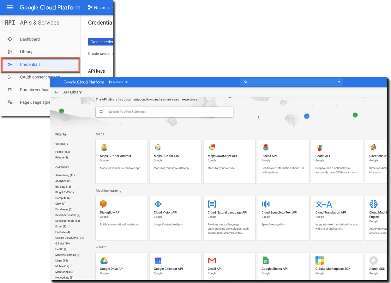Click the Roads API icon
The height and width of the screenshot is (283, 391).
(x=320, y=147)
